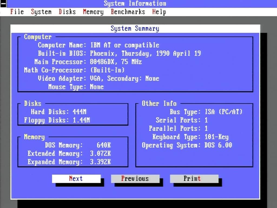Screen dimensions: 277x208
Task: Click the Bus Type 'ISA (PC/AT)' value
Action: [x=223, y=112]
